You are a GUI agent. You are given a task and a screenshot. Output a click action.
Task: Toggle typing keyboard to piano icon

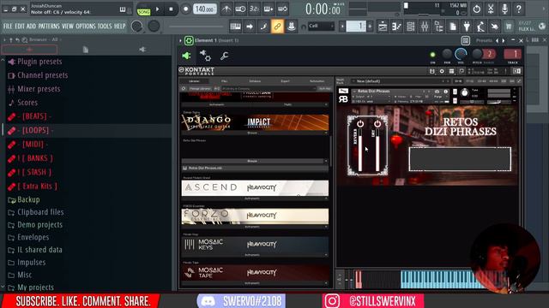tap(235, 27)
